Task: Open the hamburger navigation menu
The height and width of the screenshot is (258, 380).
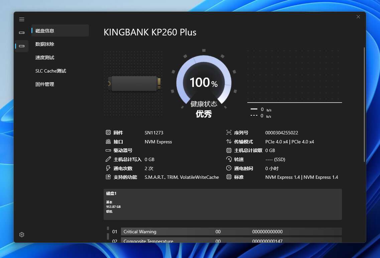Action: pyautogui.click(x=22, y=19)
